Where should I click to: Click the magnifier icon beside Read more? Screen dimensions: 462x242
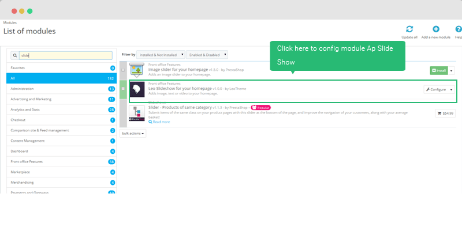click(x=150, y=122)
